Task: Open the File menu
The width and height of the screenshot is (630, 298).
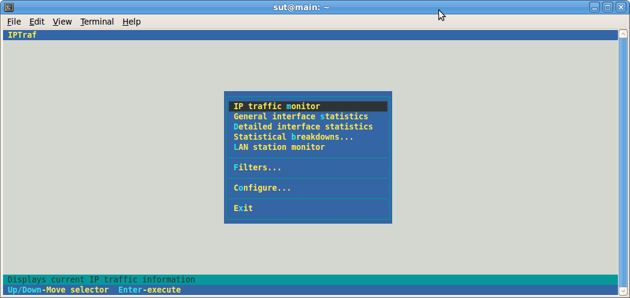Action: [14, 22]
